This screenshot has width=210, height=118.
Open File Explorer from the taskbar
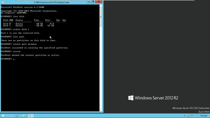click(24, 116)
